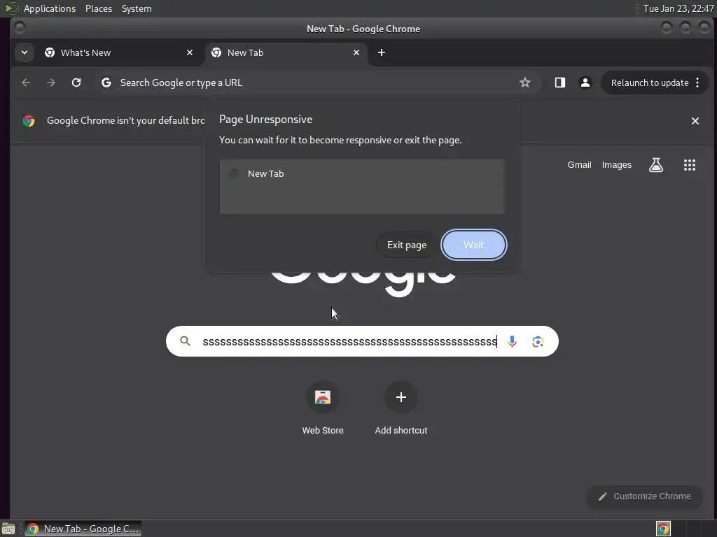Open the Images link
Viewport: 717px width, 537px height.
pyautogui.click(x=616, y=165)
